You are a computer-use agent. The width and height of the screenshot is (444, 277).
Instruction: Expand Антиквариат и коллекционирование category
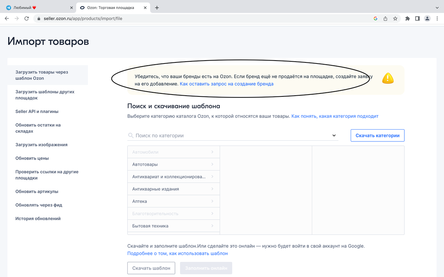[x=174, y=177]
